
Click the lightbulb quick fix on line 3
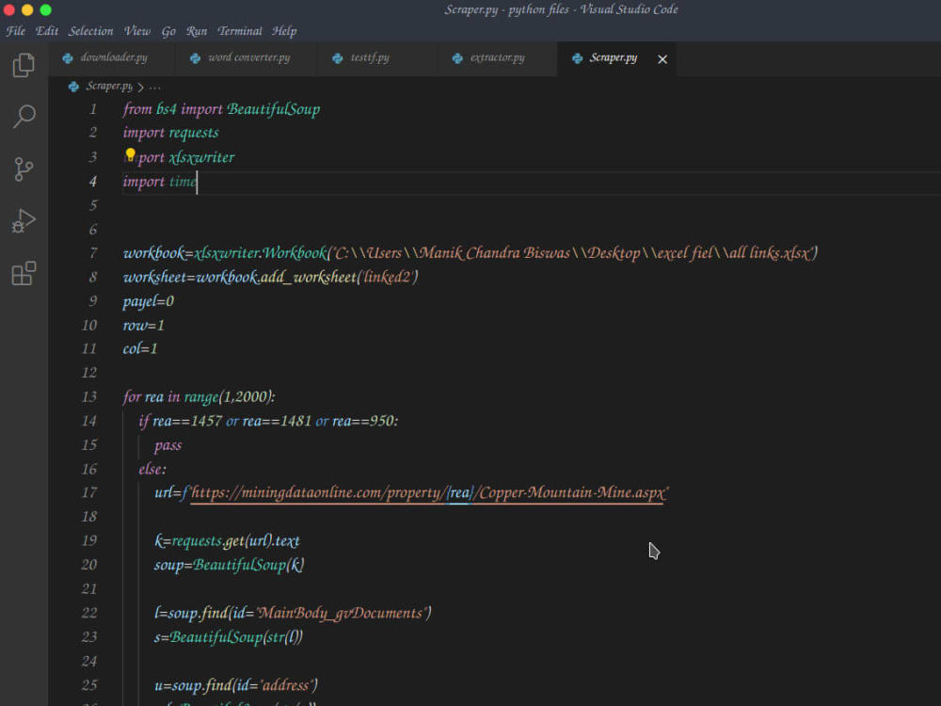[x=130, y=153]
